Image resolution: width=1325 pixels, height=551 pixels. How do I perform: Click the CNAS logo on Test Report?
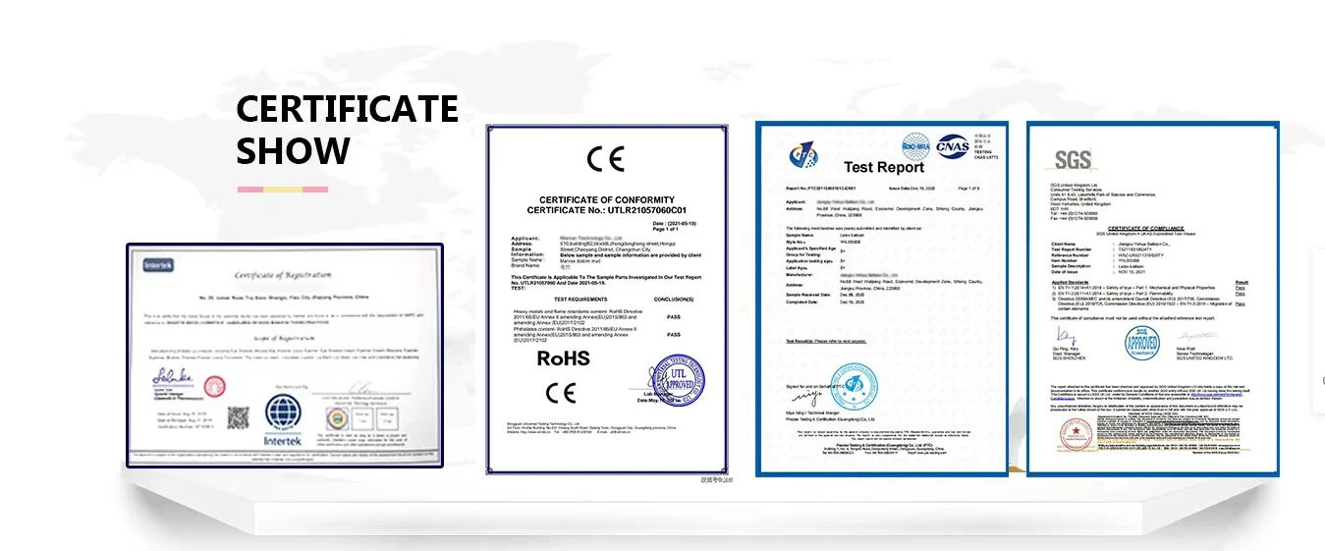pos(952,145)
